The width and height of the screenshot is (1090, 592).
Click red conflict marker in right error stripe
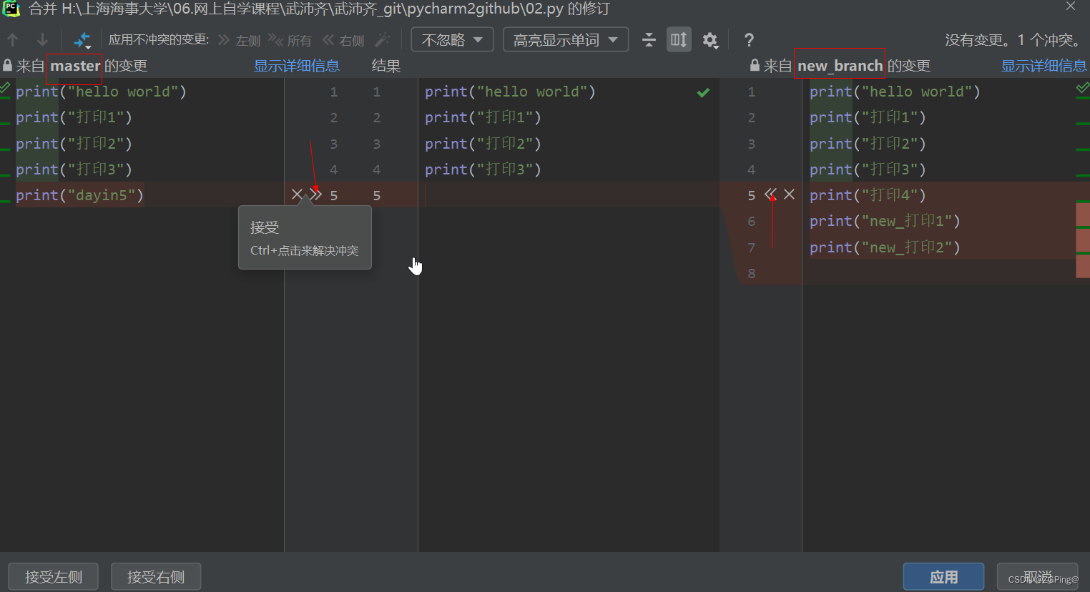click(x=1083, y=240)
